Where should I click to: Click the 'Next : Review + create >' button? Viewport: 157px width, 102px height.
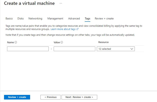click(x=79, y=97)
